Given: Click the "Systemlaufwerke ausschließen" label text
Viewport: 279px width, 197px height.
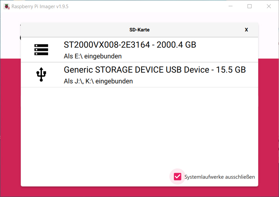Looking at the screenshot, I should 220,177.
